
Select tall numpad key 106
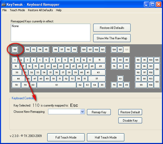click(157, 69)
